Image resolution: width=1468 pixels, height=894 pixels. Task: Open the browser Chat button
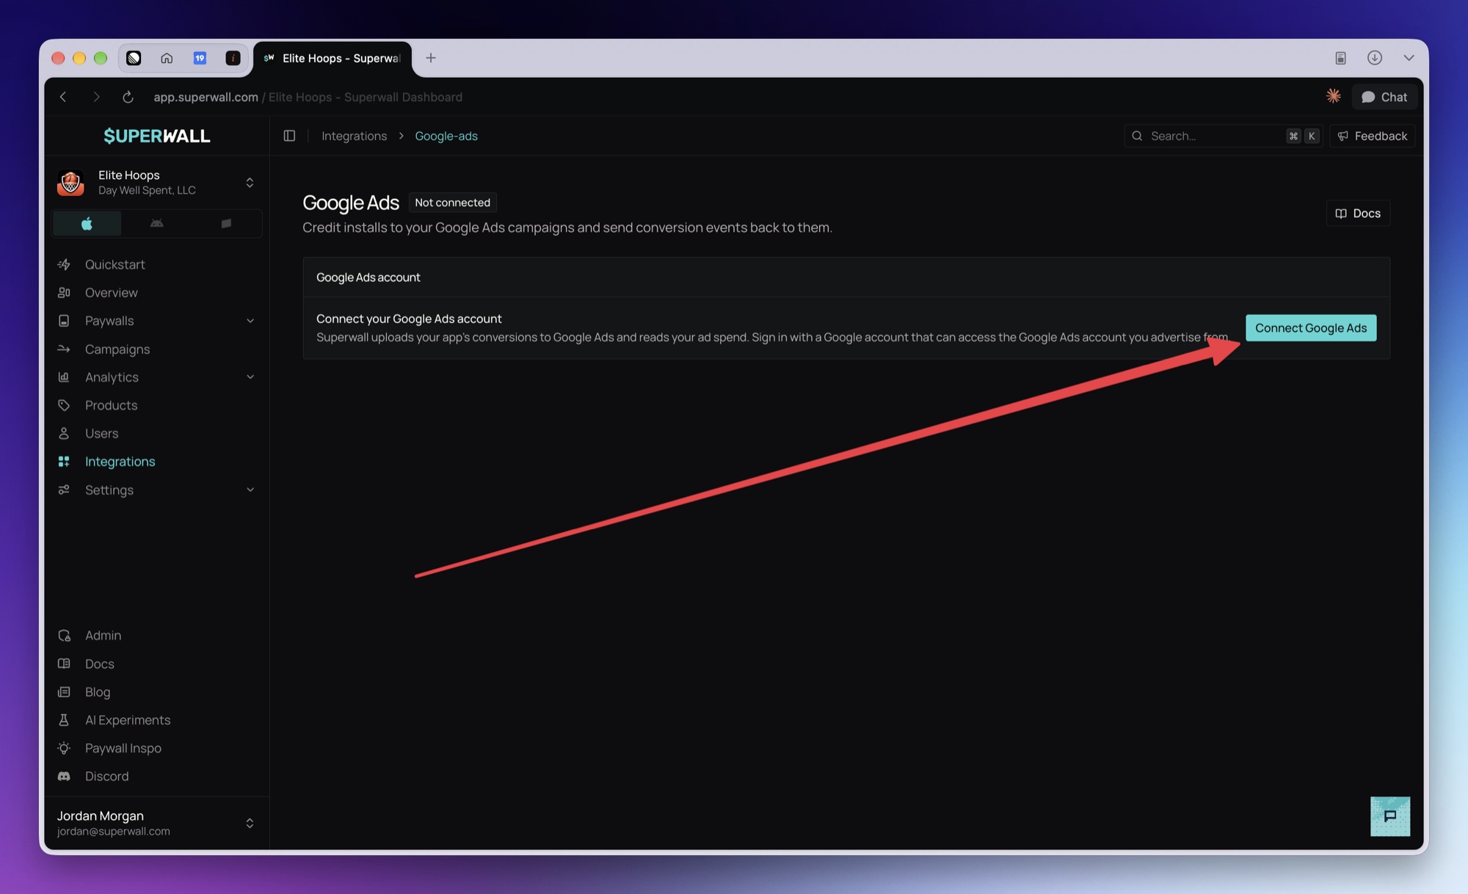[1384, 97]
